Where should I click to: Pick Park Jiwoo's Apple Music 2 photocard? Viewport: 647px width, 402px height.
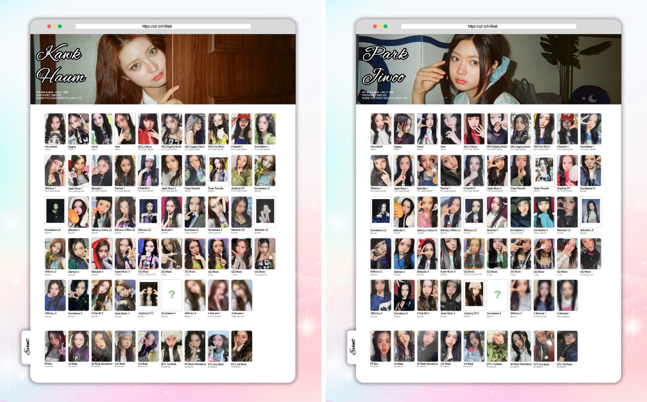point(497,171)
